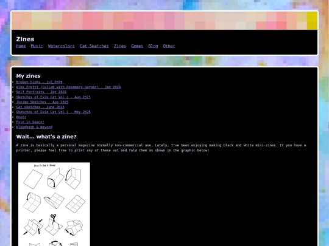Open the Alex Pretti collab zine link

(x=68, y=87)
